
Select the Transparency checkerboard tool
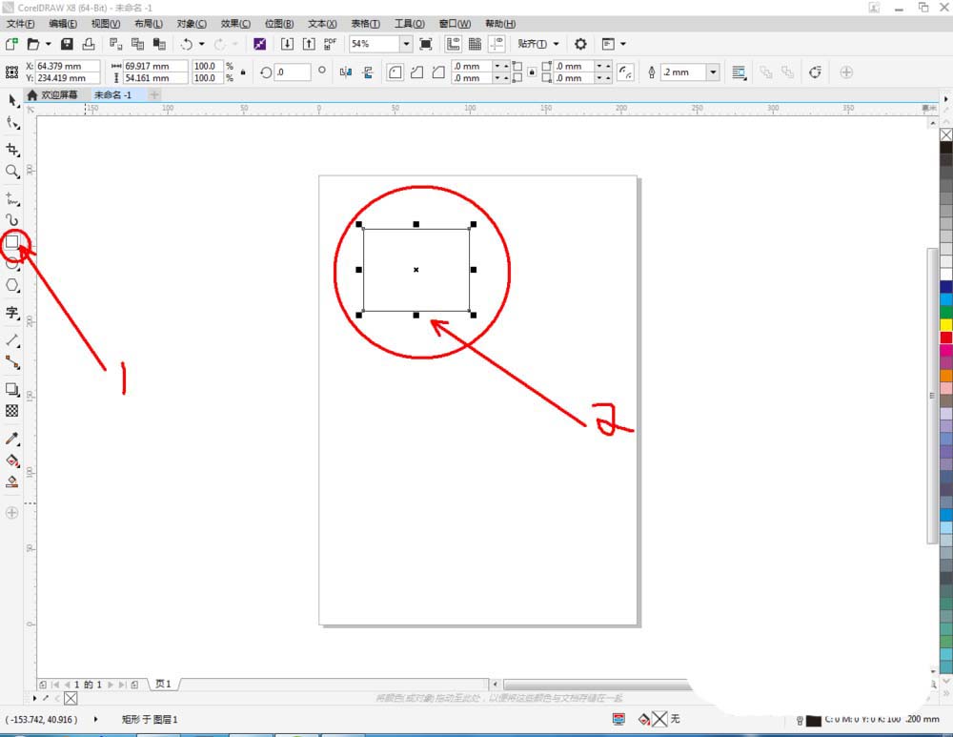click(x=12, y=411)
